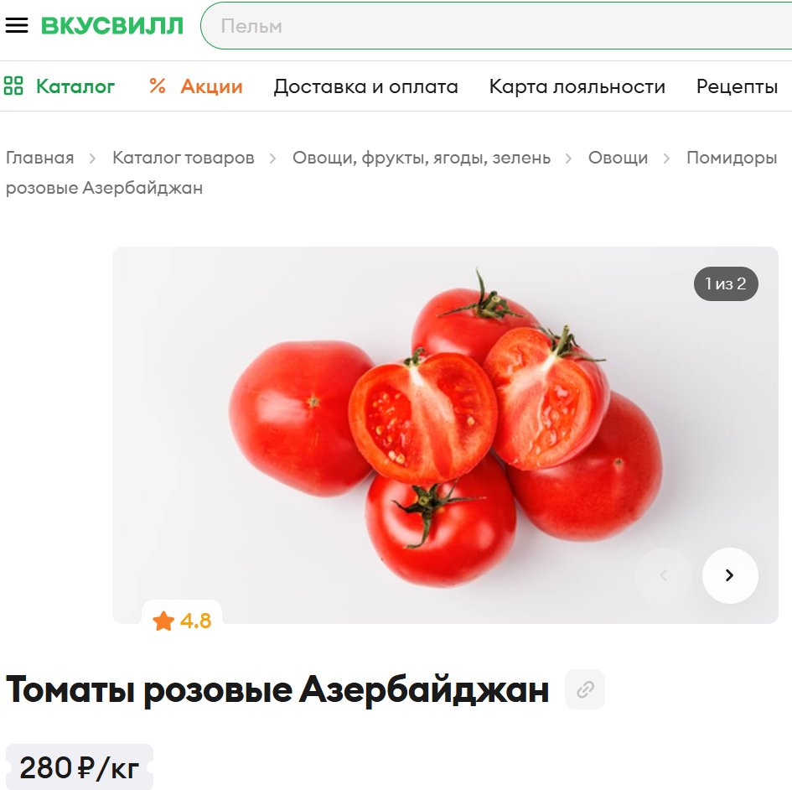
Task: Show next product photo arrow
Action: pyautogui.click(x=730, y=575)
